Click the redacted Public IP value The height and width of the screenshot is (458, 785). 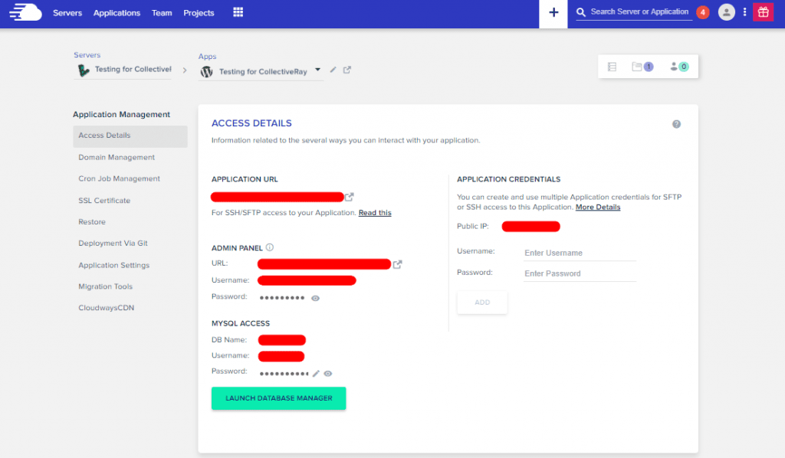point(530,227)
